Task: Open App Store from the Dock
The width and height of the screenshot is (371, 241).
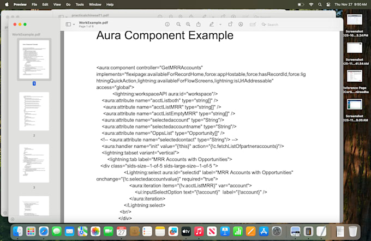Action: tap(264, 231)
